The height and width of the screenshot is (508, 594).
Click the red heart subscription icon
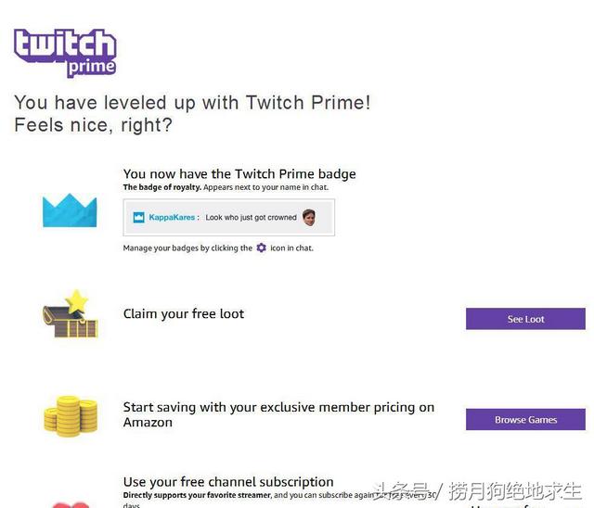(71, 505)
